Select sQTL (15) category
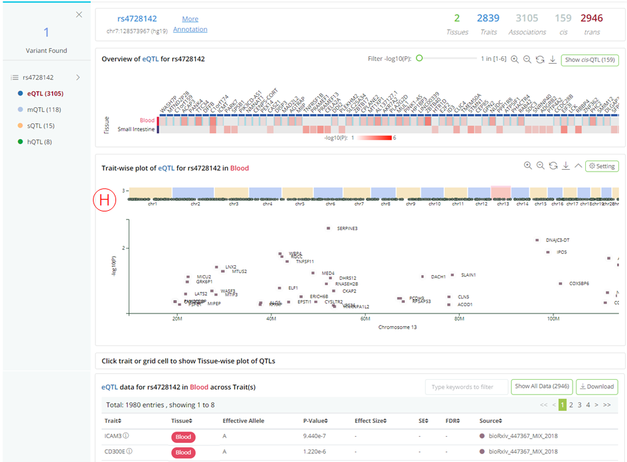 click(x=40, y=126)
